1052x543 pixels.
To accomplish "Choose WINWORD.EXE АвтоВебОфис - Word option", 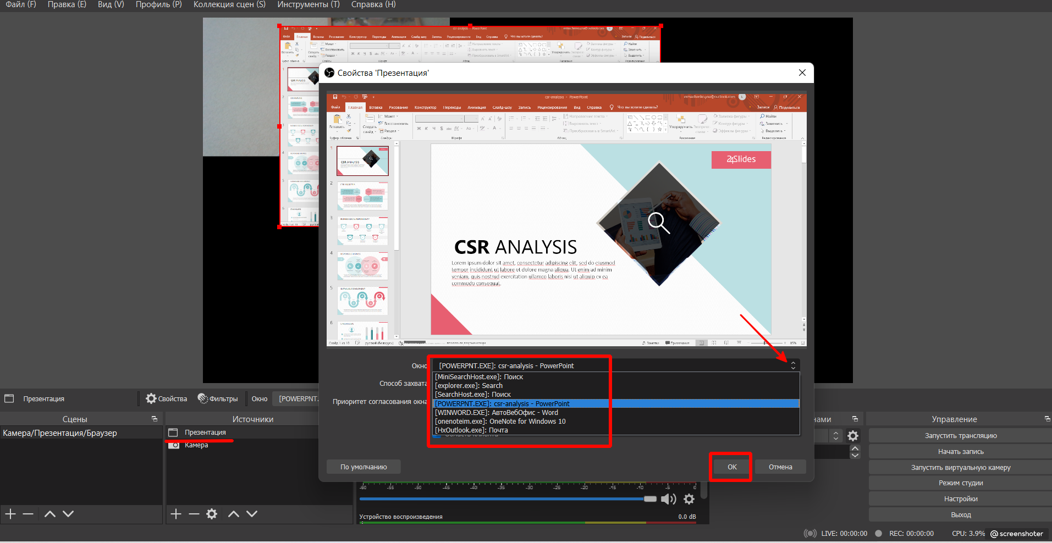I will tap(496, 413).
